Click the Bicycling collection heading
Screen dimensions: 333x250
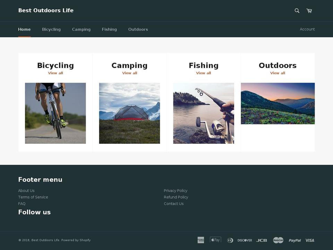pyautogui.click(x=55, y=65)
